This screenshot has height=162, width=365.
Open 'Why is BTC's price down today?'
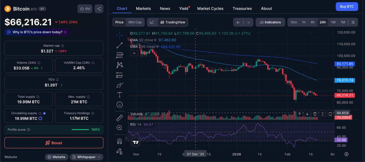click(37, 32)
